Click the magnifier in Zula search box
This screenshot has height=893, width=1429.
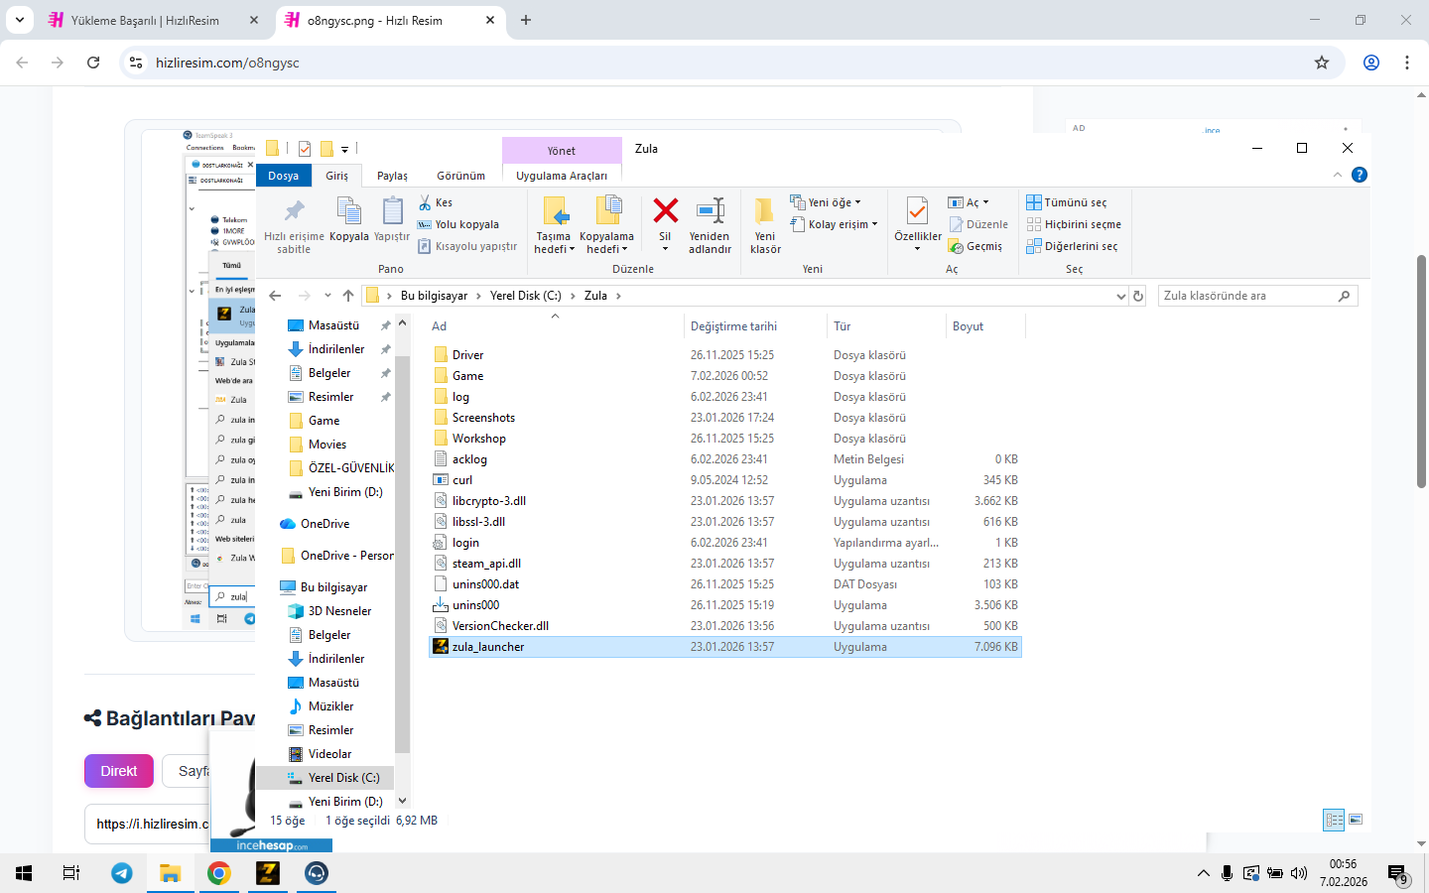coord(1344,296)
